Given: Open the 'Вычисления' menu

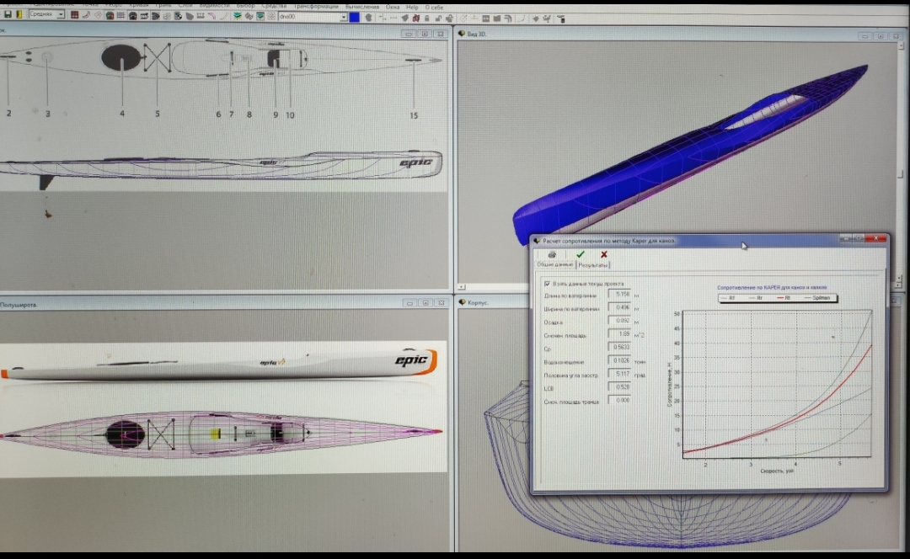Looking at the screenshot, I should (x=361, y=6).
